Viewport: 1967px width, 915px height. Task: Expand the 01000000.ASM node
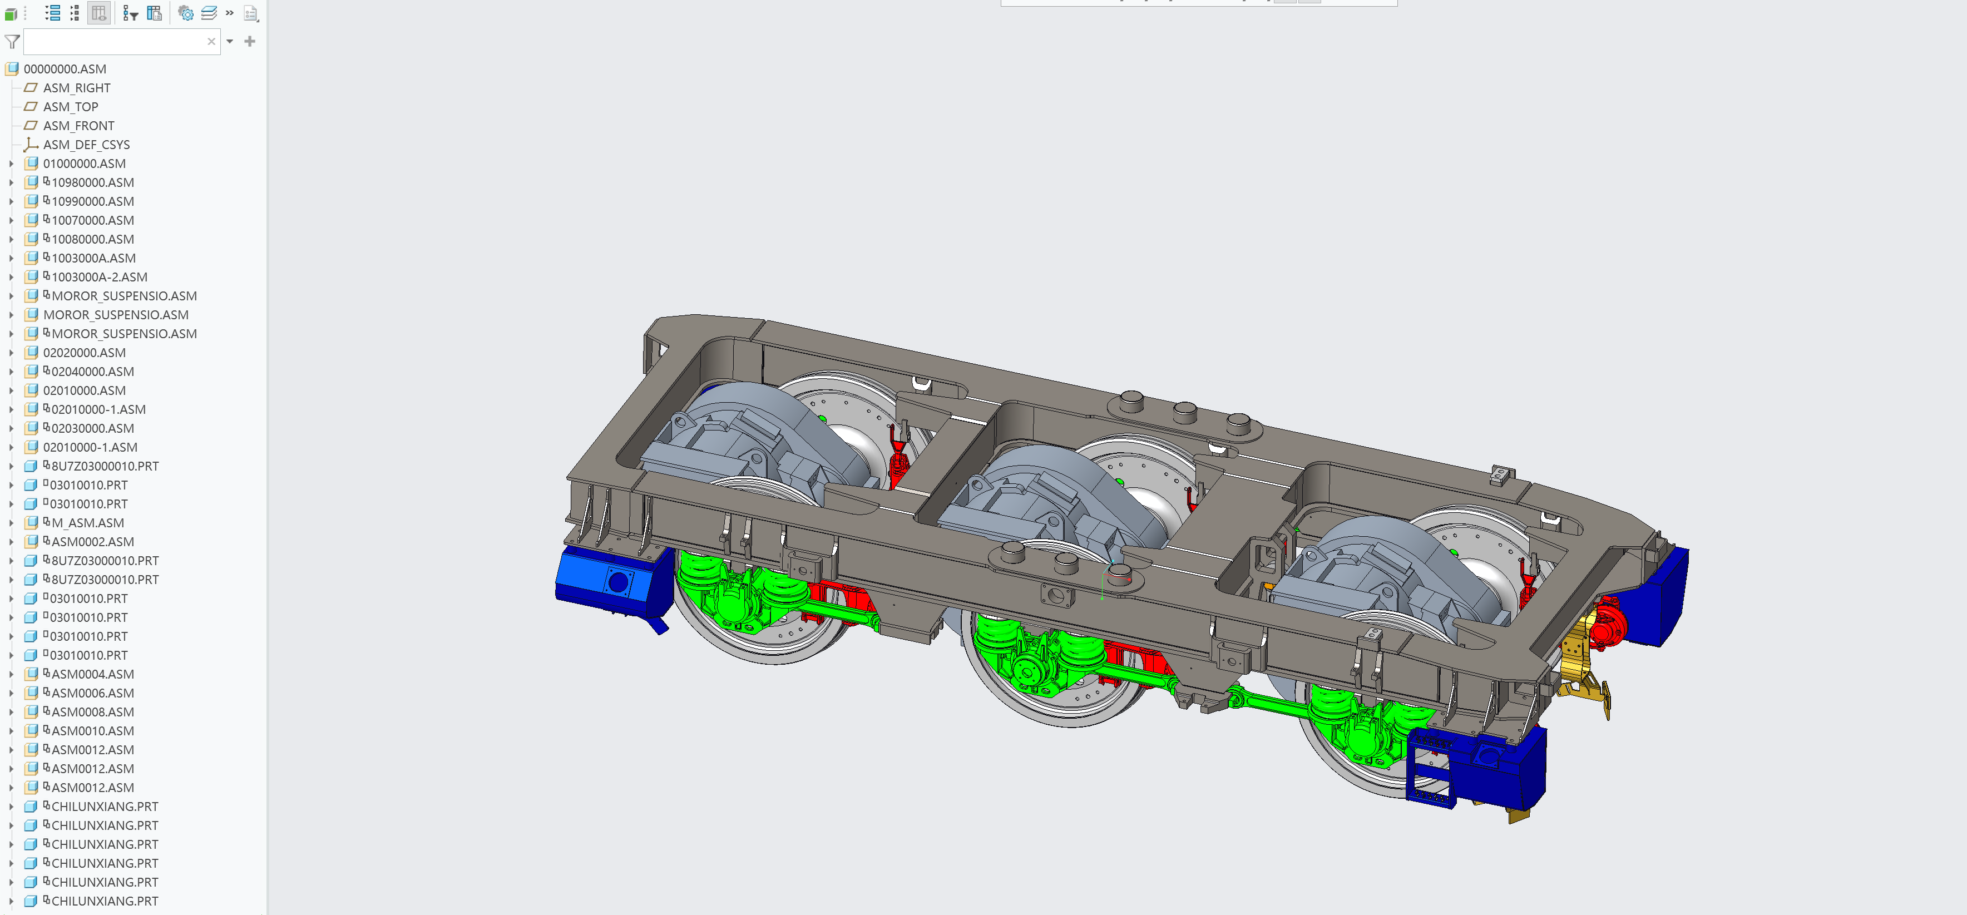point(11,164)
